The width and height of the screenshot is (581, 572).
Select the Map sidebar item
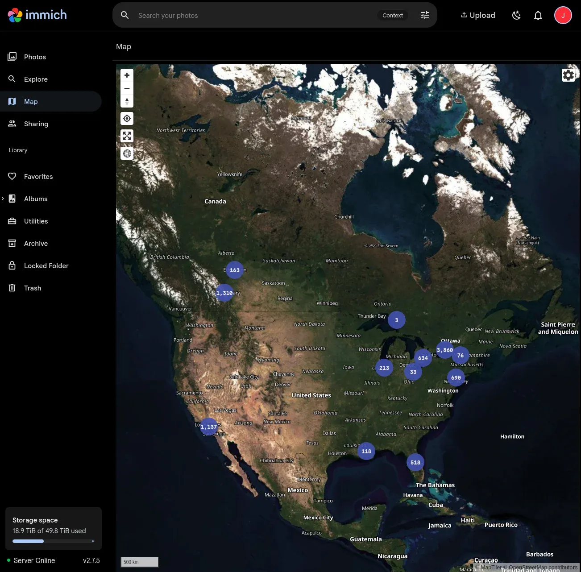[51, 101]
